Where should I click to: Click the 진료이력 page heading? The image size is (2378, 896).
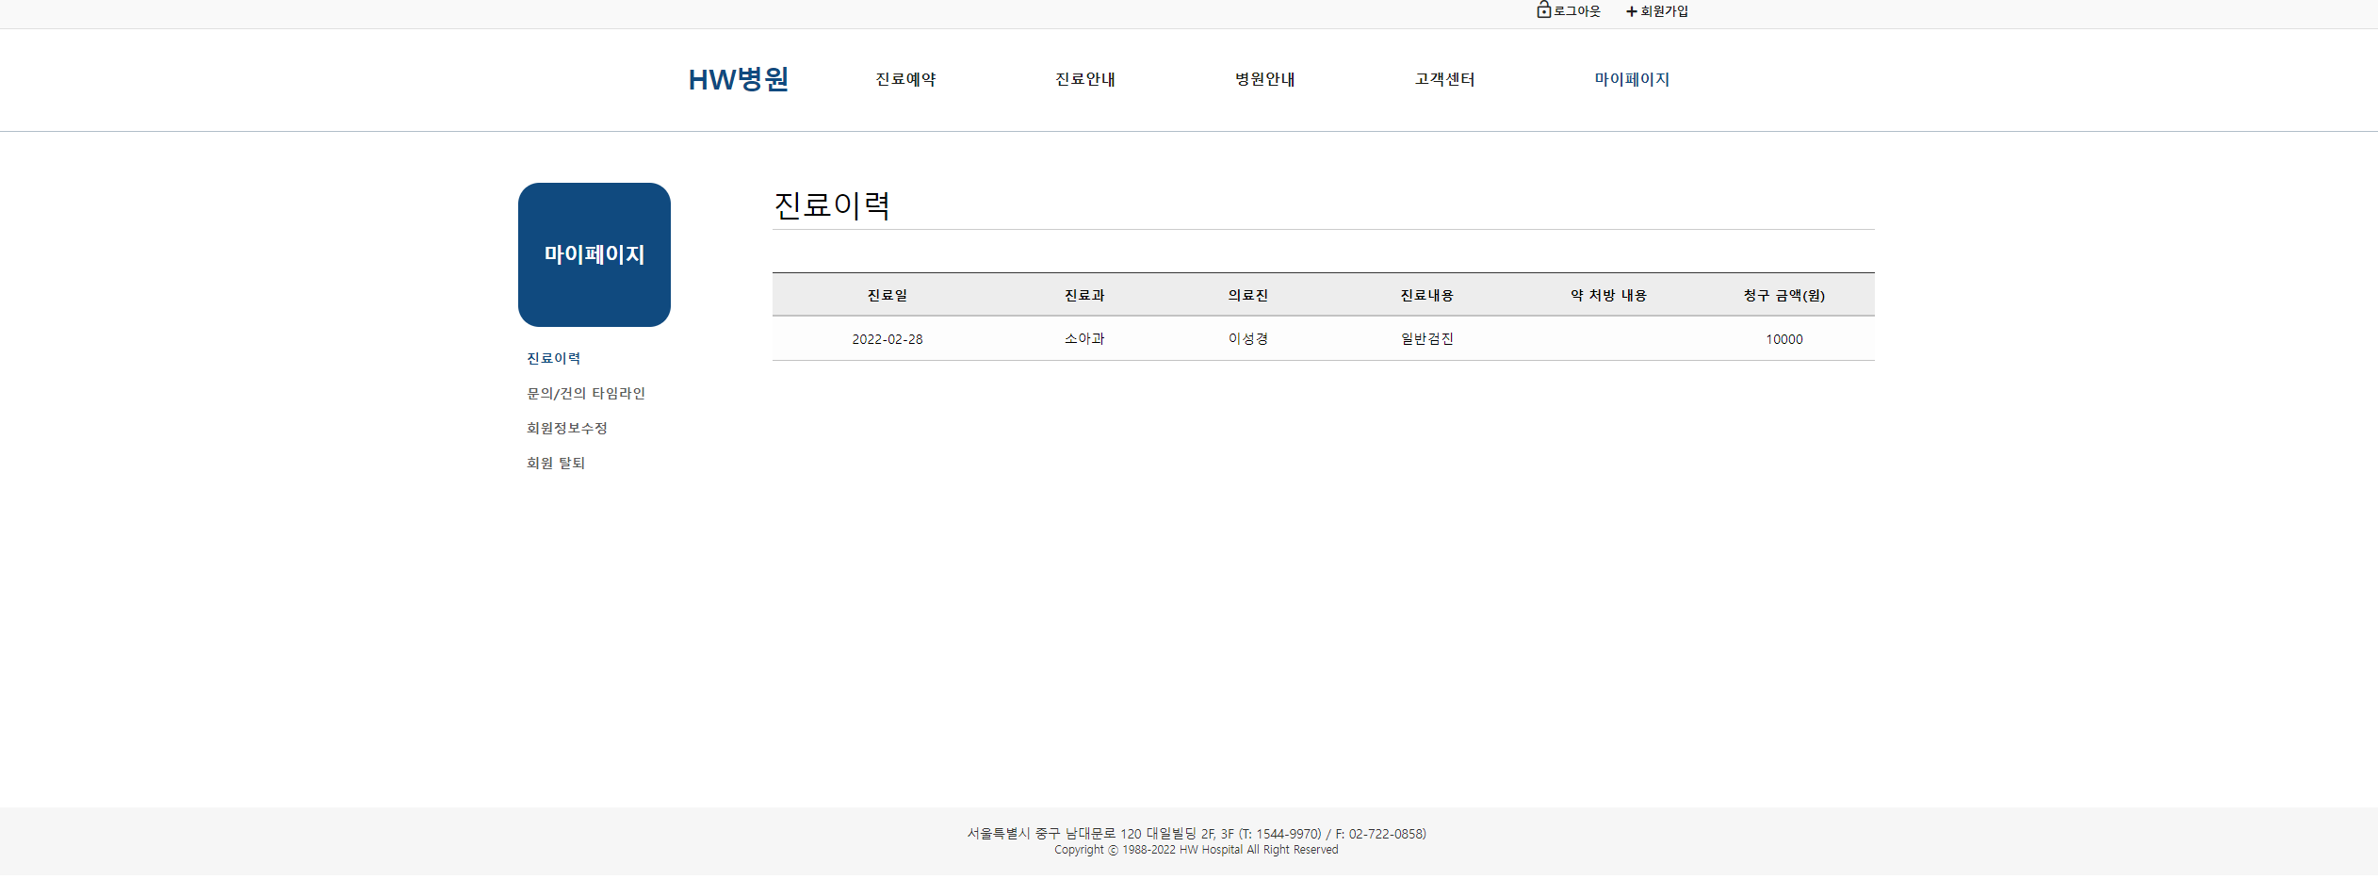click(x=834, y=204)
